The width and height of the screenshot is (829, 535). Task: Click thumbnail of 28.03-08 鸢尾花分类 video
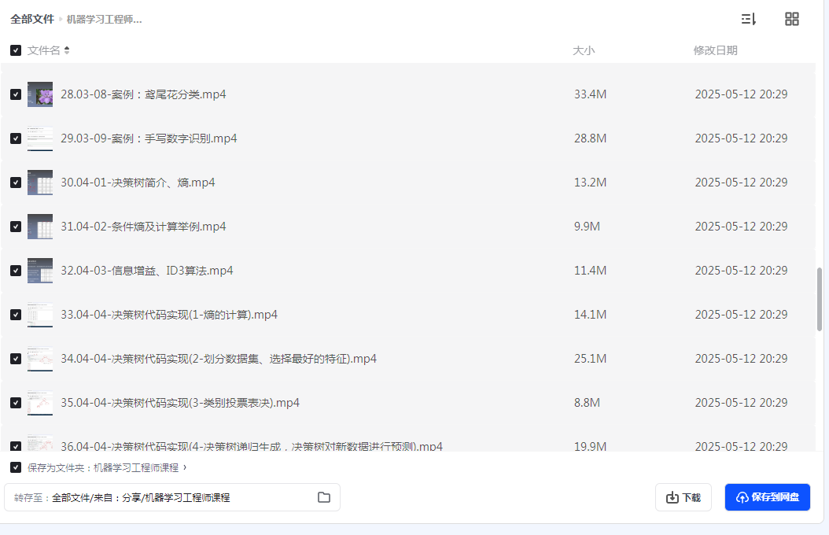(40, 94)
